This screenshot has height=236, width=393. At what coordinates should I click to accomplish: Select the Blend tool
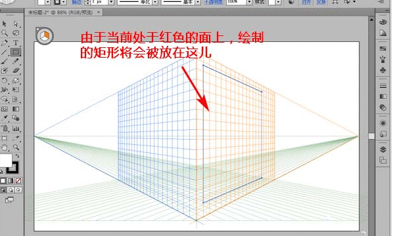click(x=16, y=118)
